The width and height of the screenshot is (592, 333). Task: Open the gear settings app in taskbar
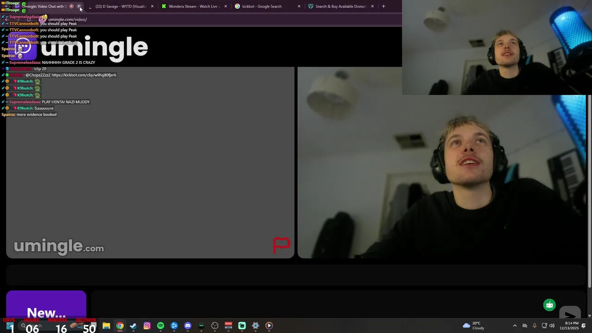point(255,326)
